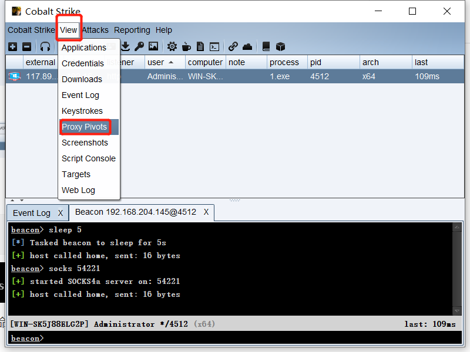Open the View menu
Screen dimensions: 470x352
coord(69,31)
